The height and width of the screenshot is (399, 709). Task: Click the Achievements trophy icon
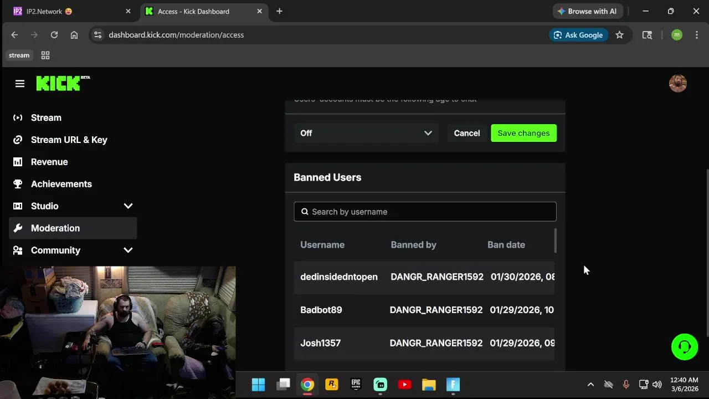pyautogui.click(x=18, y=184)
